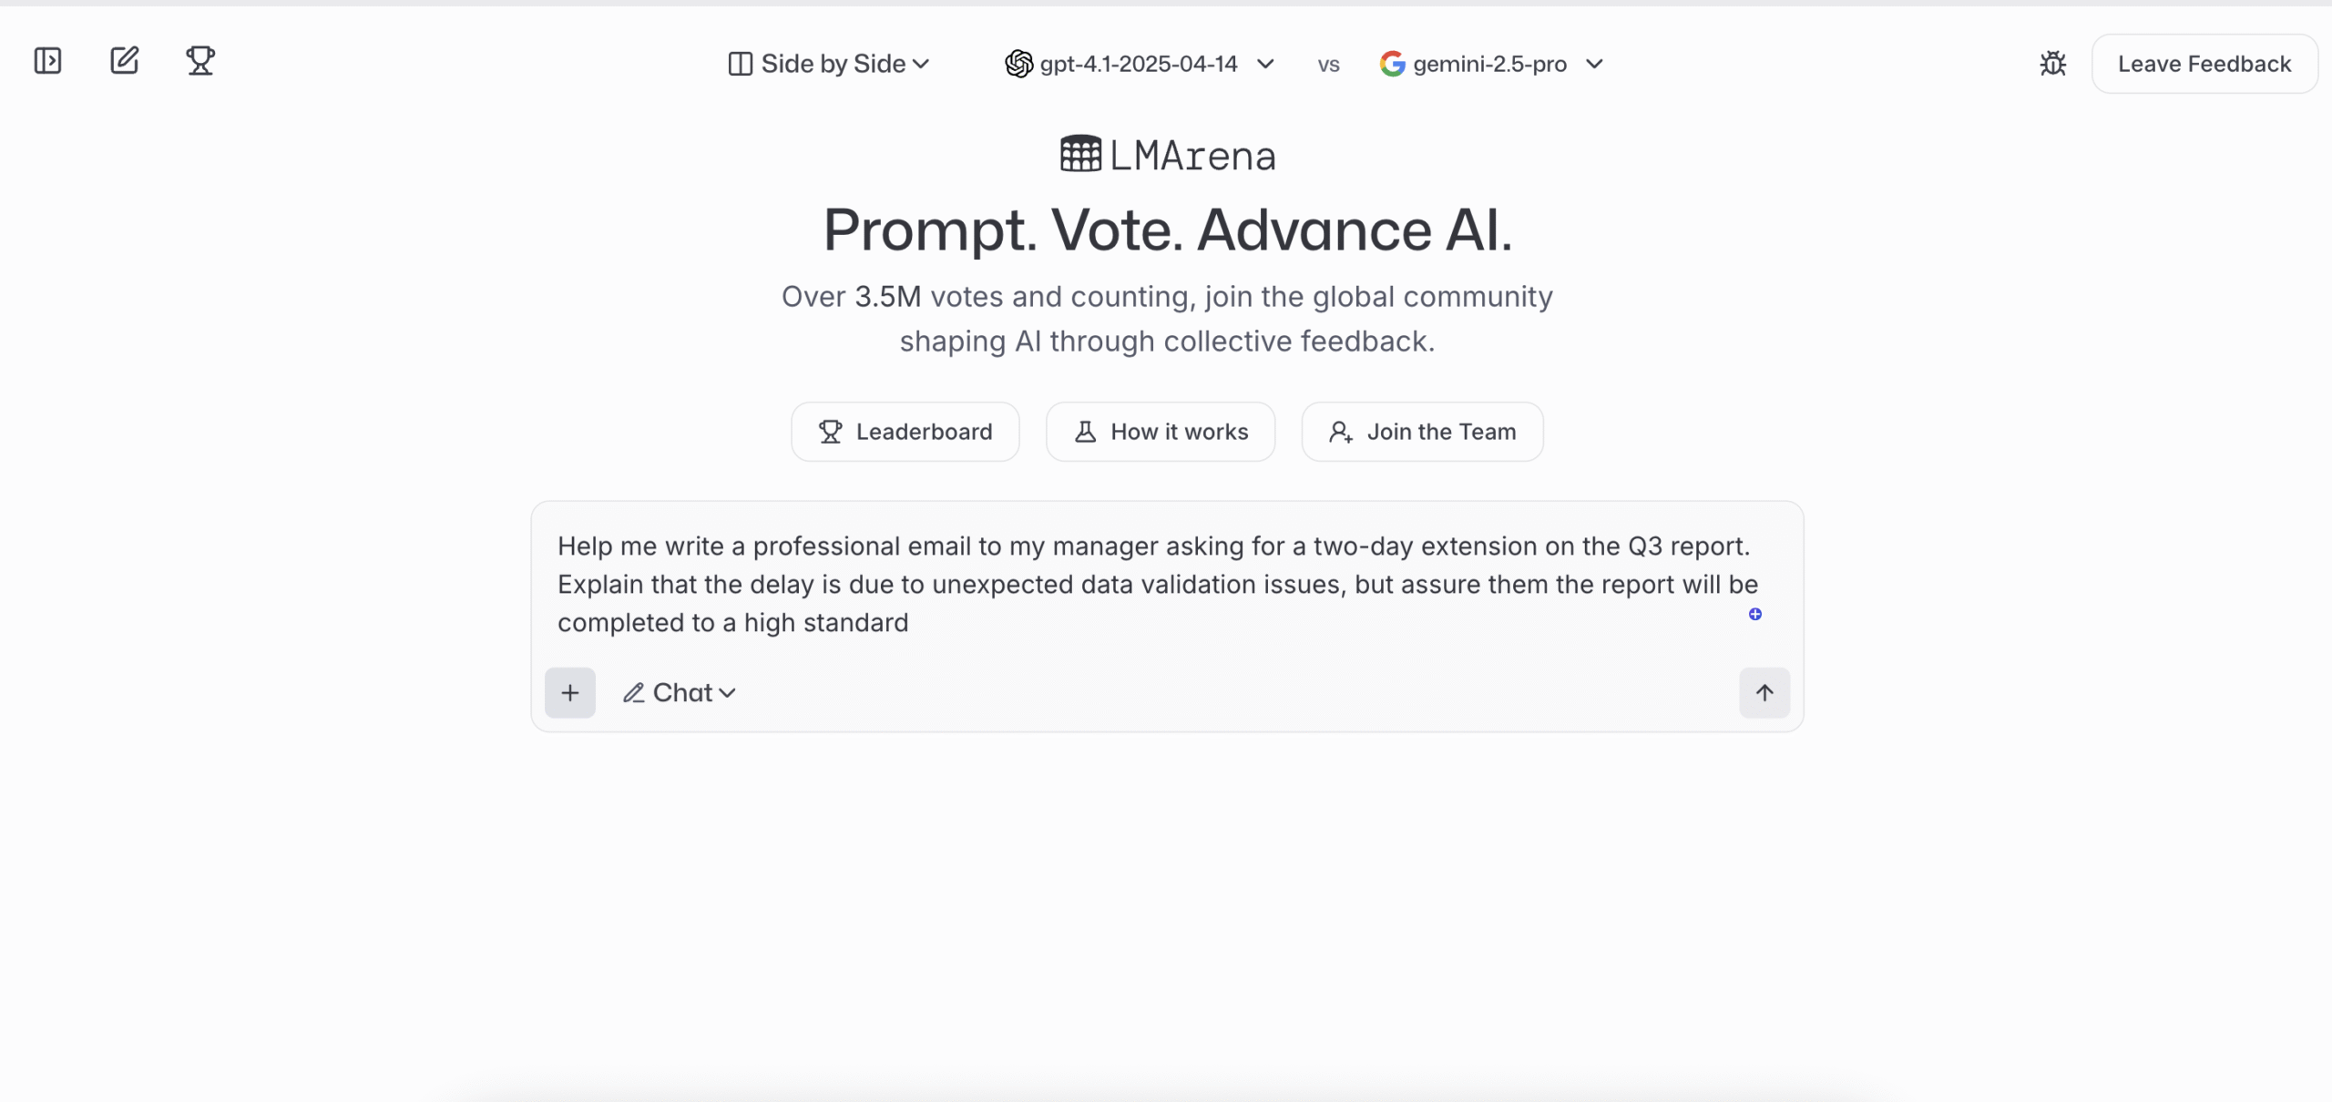Start a new chat with the edit icon
The height and width of the screenshot is (1102, 2332).
(x=124, y=61)
